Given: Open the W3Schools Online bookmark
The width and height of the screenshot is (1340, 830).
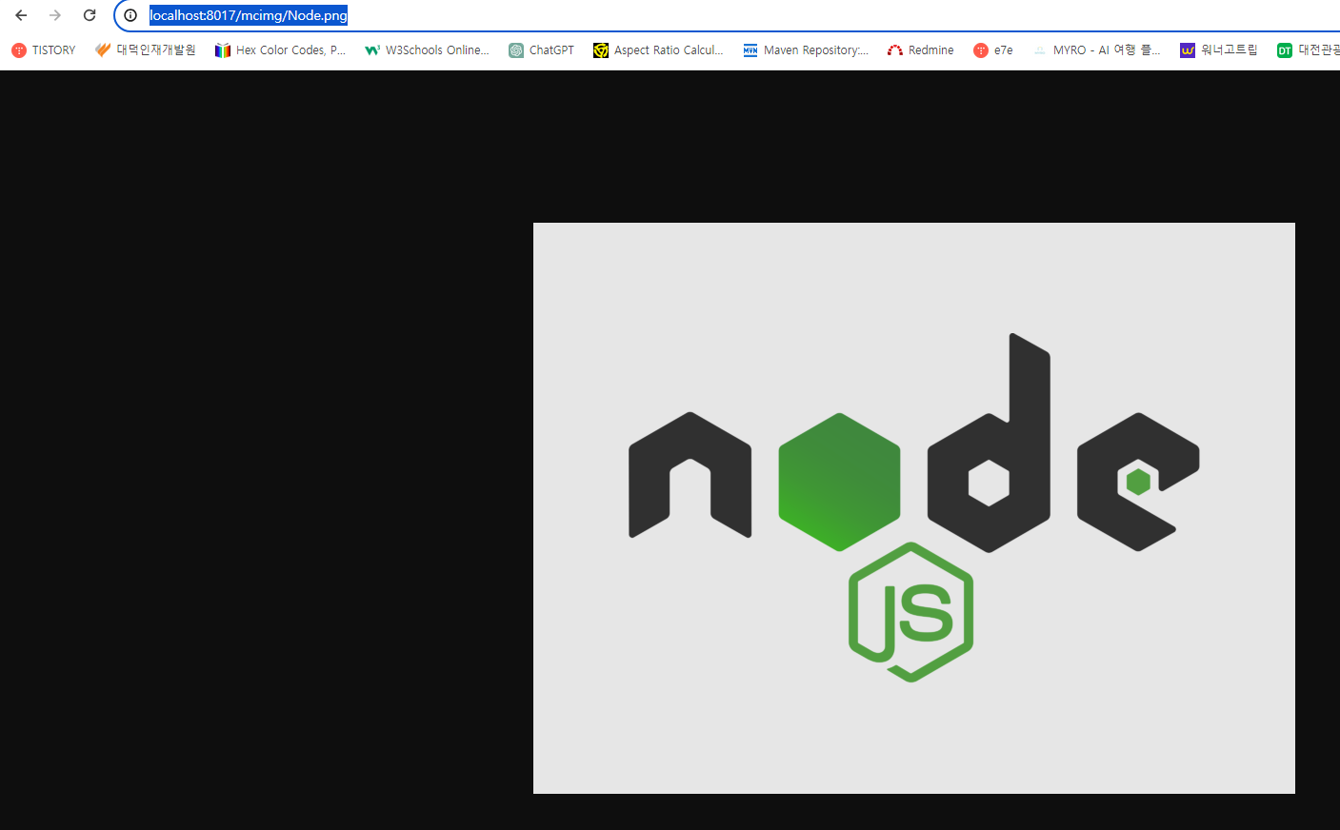Looking at the screenshot, I should point(427,50).
